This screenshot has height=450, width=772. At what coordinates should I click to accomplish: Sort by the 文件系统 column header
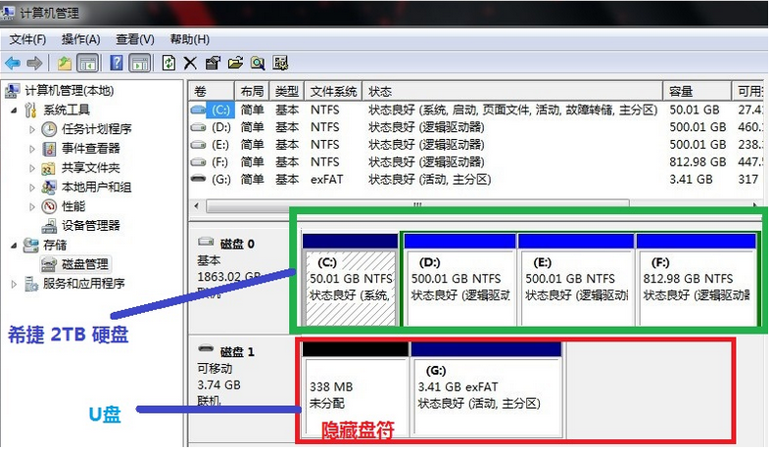333,92
